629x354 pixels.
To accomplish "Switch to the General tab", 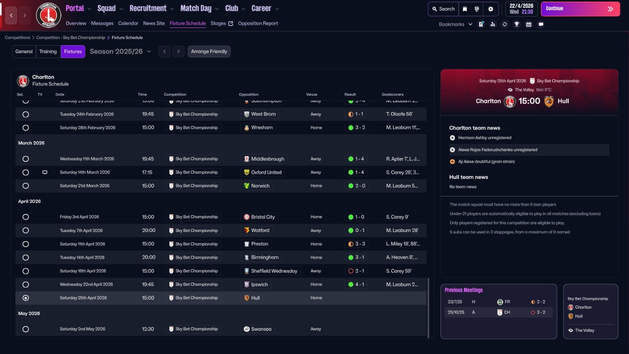I will tap(24, 52).
